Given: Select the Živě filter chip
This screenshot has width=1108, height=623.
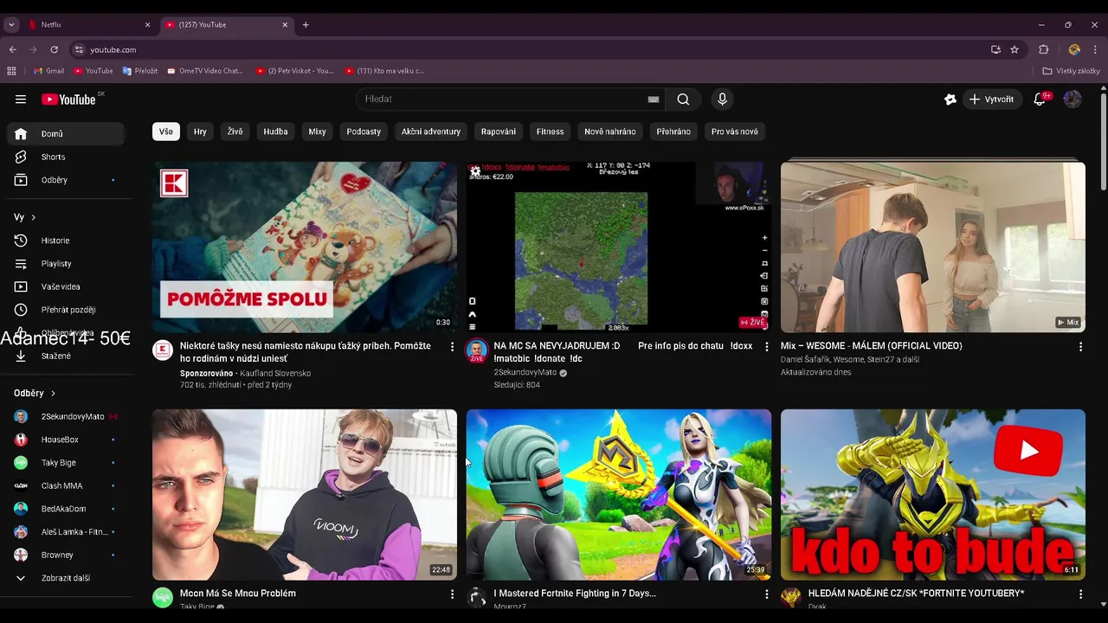Looking at the screenshot, I should [235, 132].
